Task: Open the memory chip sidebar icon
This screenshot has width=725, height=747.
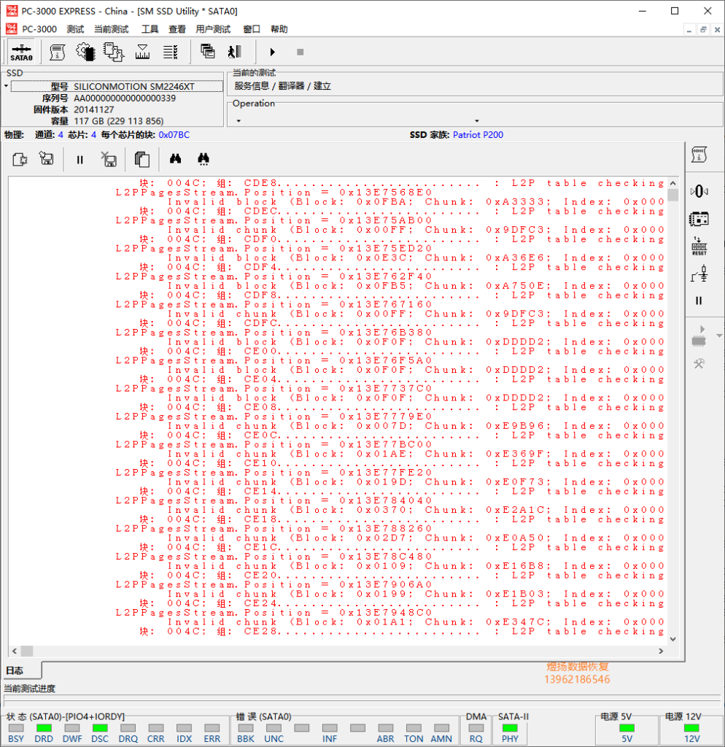Action: pos(699,219)
